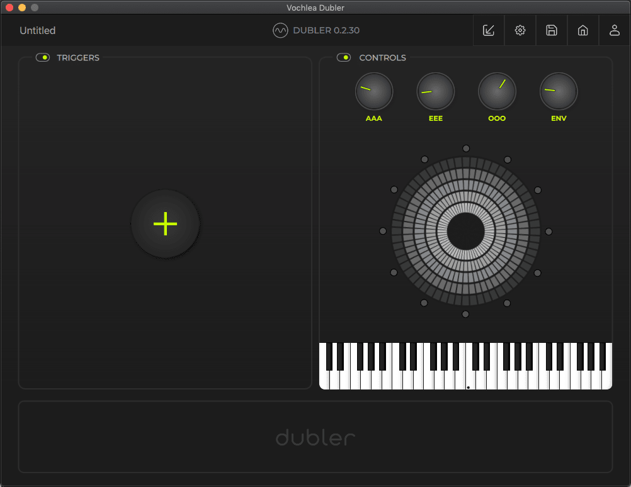This screenshot has width=631, height=487.
Task: Select the far right dot on pitch wheel
Action: (x=549, y=232)
